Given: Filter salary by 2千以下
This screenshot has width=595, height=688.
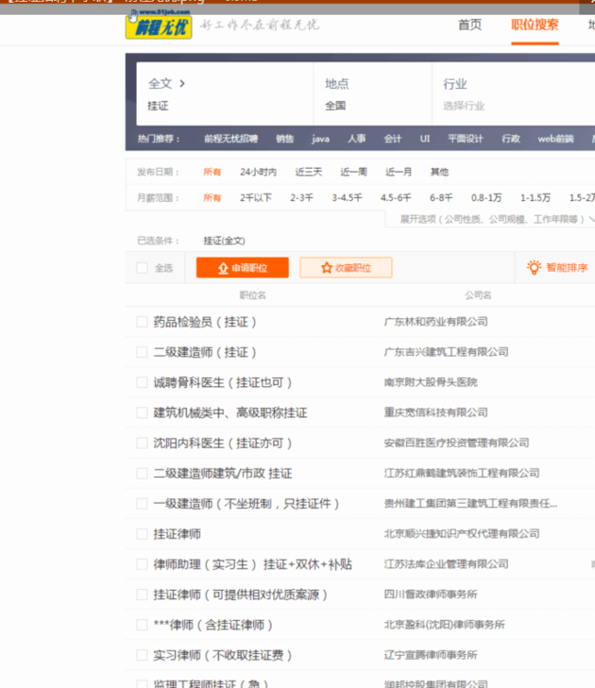Looking at the screenshot, I should 256,197.
